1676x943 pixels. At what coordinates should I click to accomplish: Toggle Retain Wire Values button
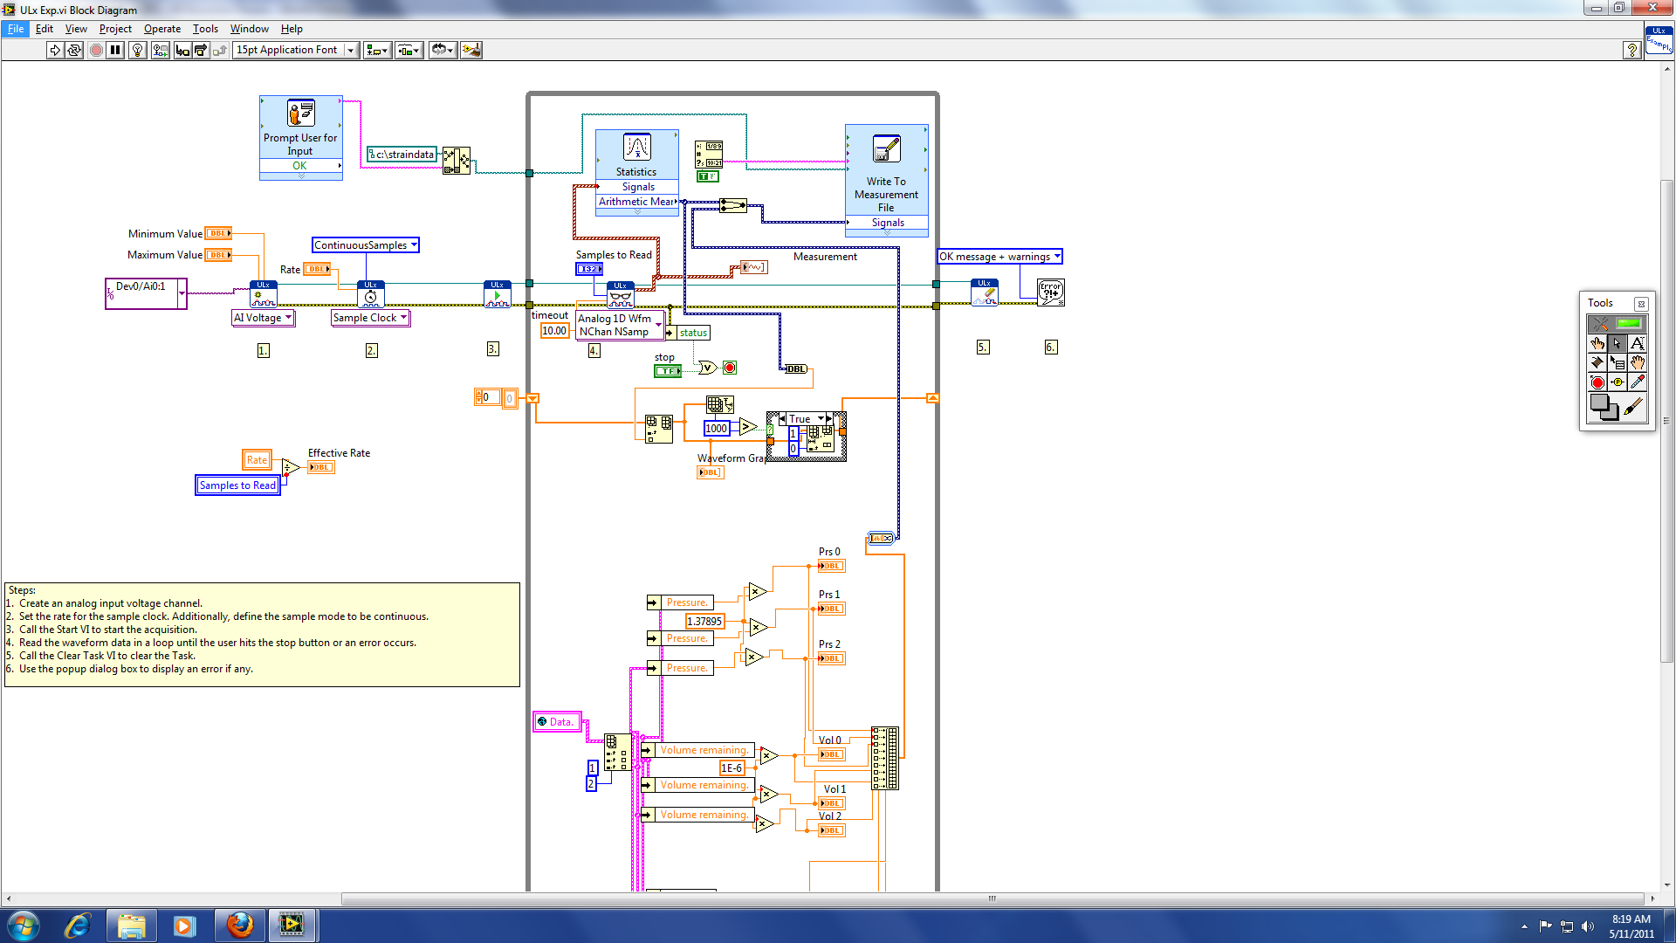tap(161, 50)
